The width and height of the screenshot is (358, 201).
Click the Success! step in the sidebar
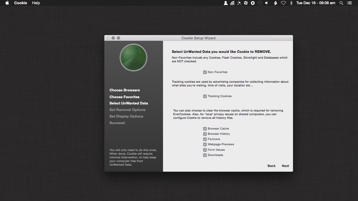coord(117,123)
